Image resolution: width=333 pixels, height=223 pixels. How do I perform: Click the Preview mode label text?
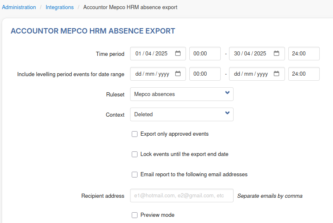click(x=157, y=215)
